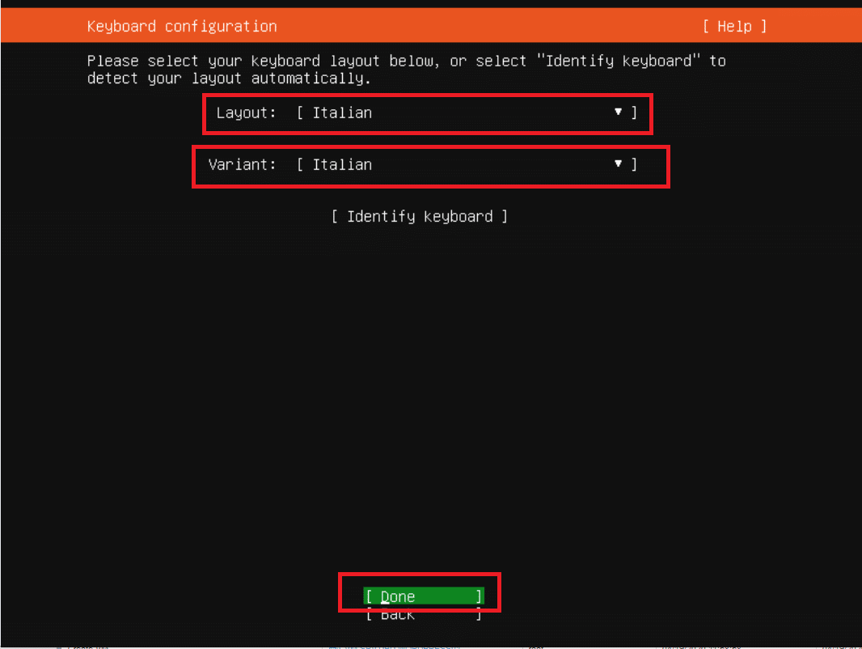Open the Help menu in header

point(734,27)
